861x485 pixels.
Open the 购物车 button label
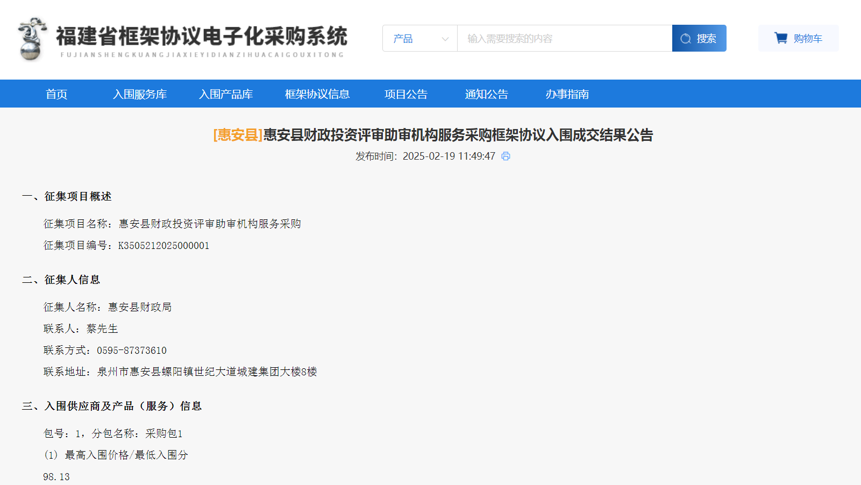point(808,39)
